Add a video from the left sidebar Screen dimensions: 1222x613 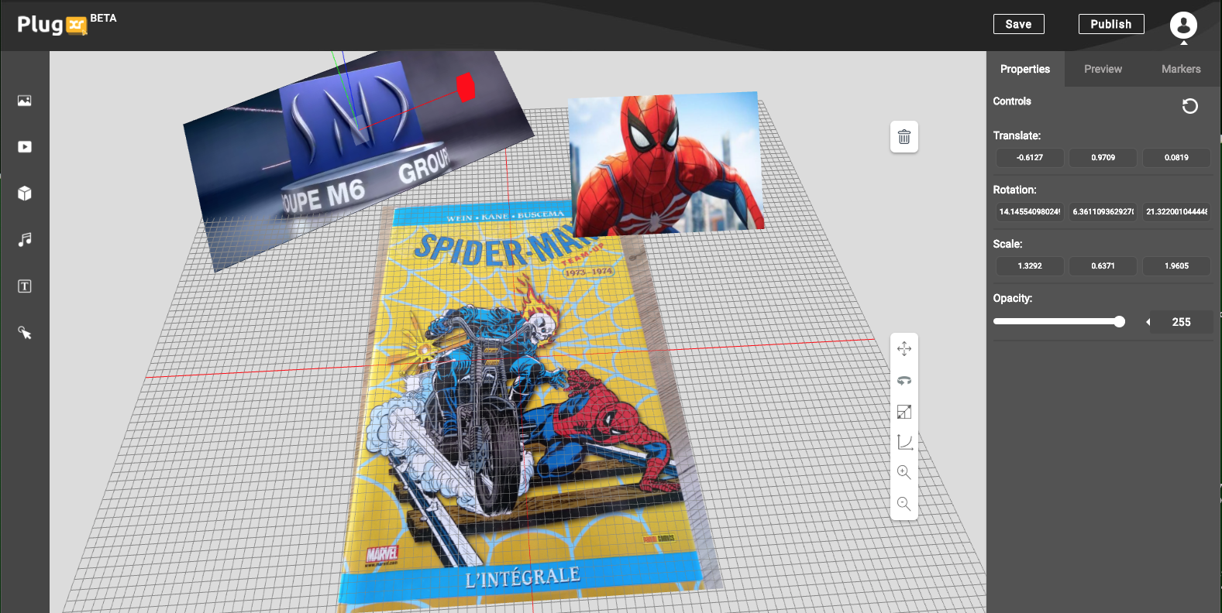tap(25, 147)
